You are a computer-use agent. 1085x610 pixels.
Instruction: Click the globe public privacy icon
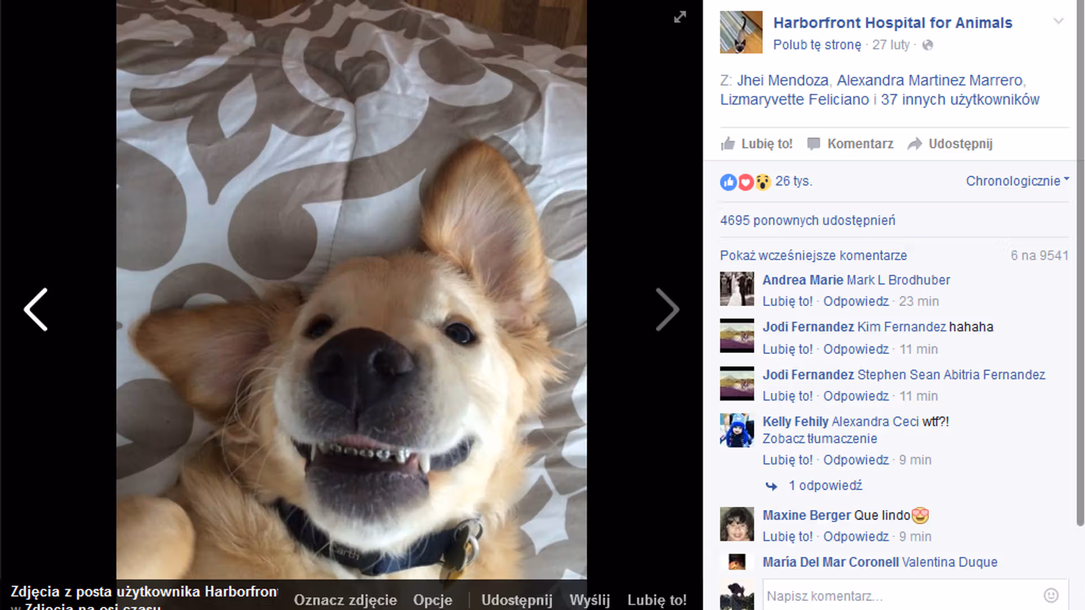coord(927,45)
